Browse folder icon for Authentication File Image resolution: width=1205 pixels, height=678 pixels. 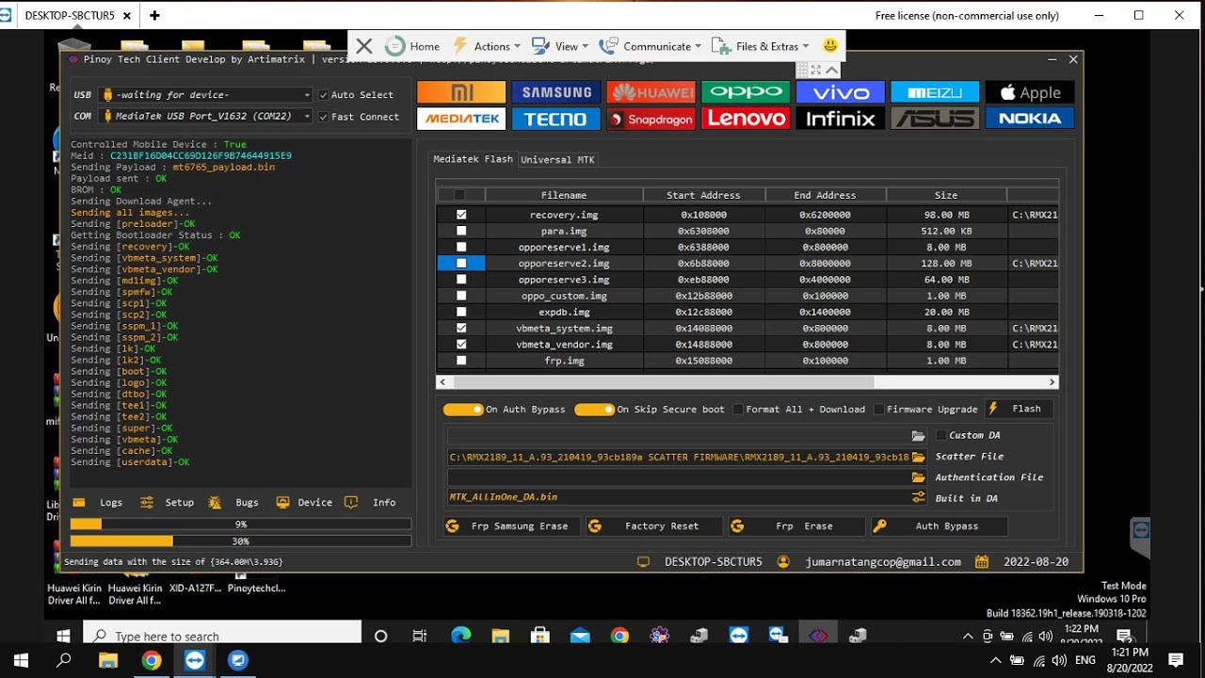point(918,477)
